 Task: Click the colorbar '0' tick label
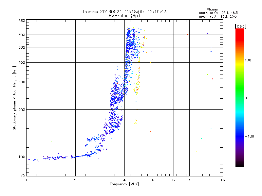245,98
